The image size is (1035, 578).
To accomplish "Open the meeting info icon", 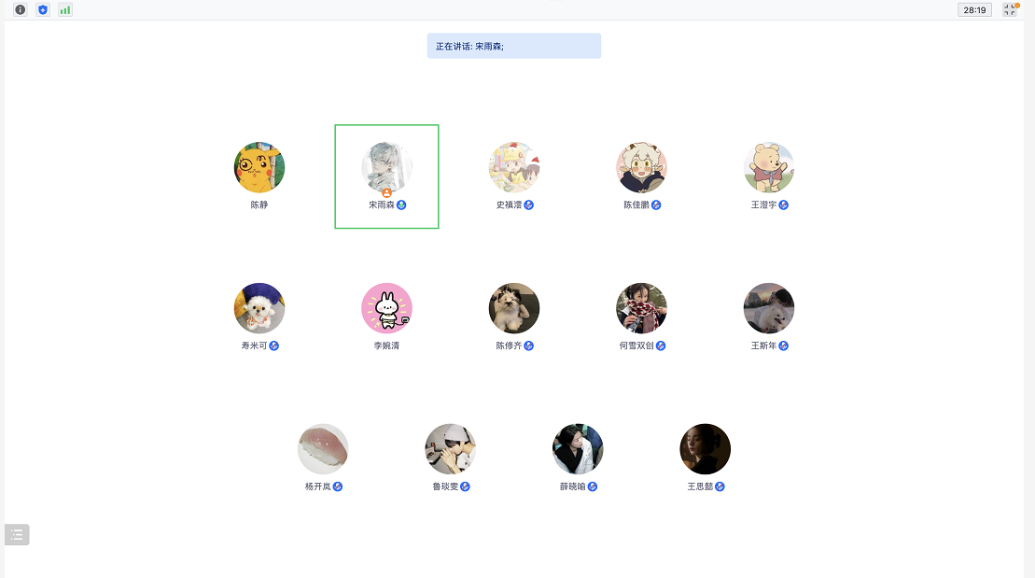I will click(21, 10).
